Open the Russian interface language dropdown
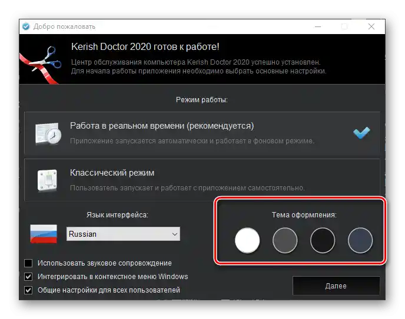 tap(123, 234)
